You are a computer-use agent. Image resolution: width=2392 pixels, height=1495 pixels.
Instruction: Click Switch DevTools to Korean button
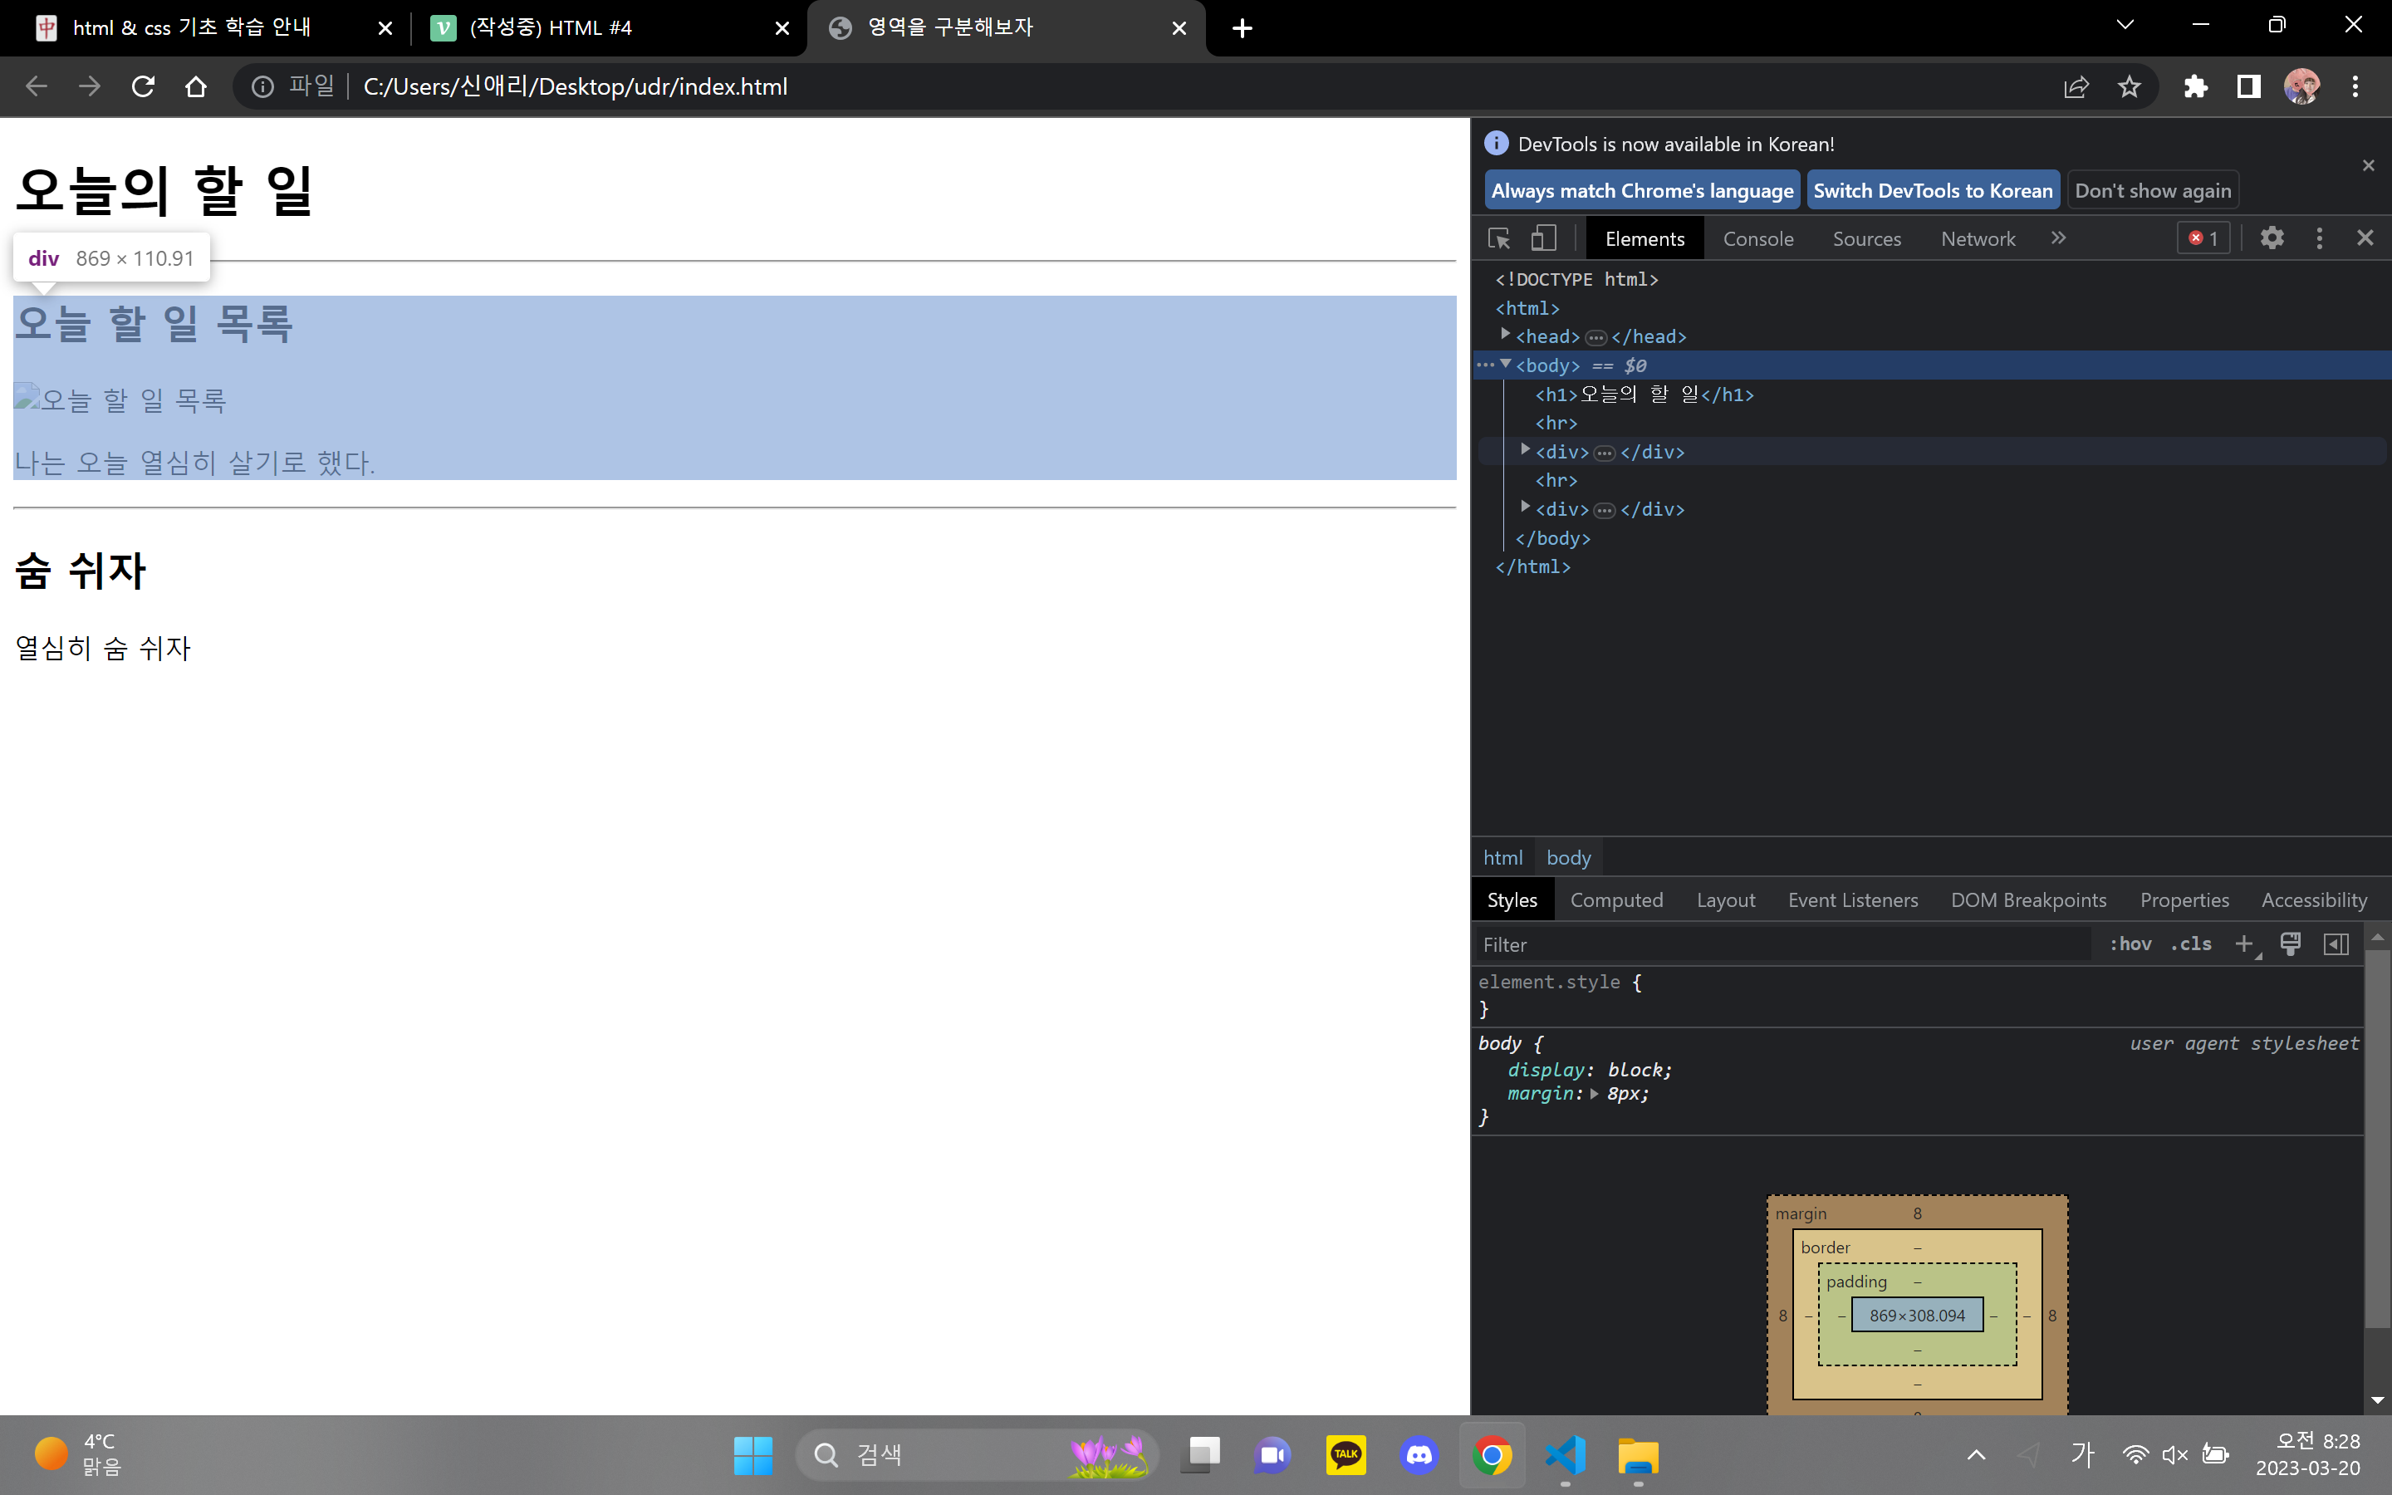[1933, 191]
